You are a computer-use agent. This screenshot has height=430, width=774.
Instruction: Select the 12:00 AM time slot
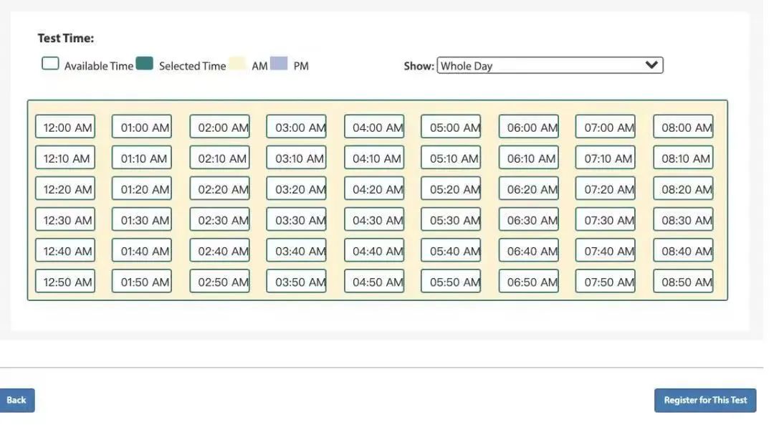tap(65, 127)
